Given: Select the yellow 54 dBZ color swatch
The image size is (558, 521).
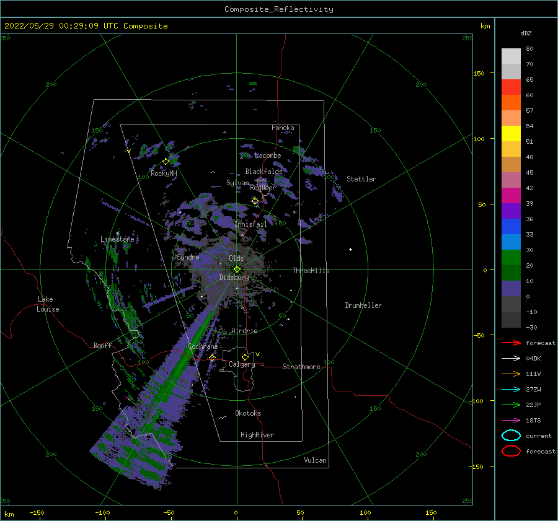Looking at the screenshot, I should 511,133.
